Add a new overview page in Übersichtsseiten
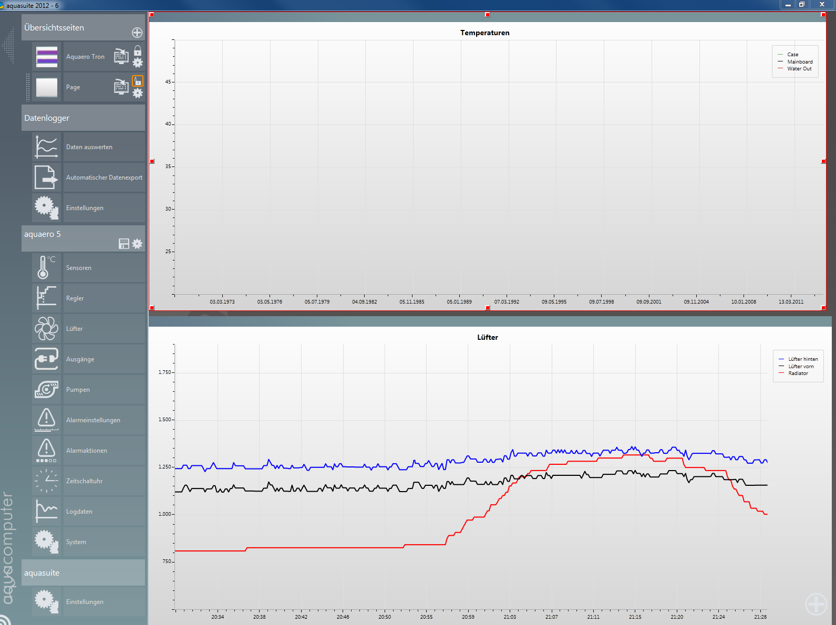The width and height of the screenshot is (836, 625). click(137, 33)
